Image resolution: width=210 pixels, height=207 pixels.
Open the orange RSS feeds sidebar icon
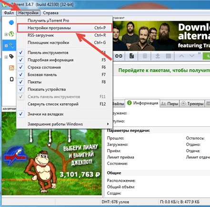click(11, 68)
